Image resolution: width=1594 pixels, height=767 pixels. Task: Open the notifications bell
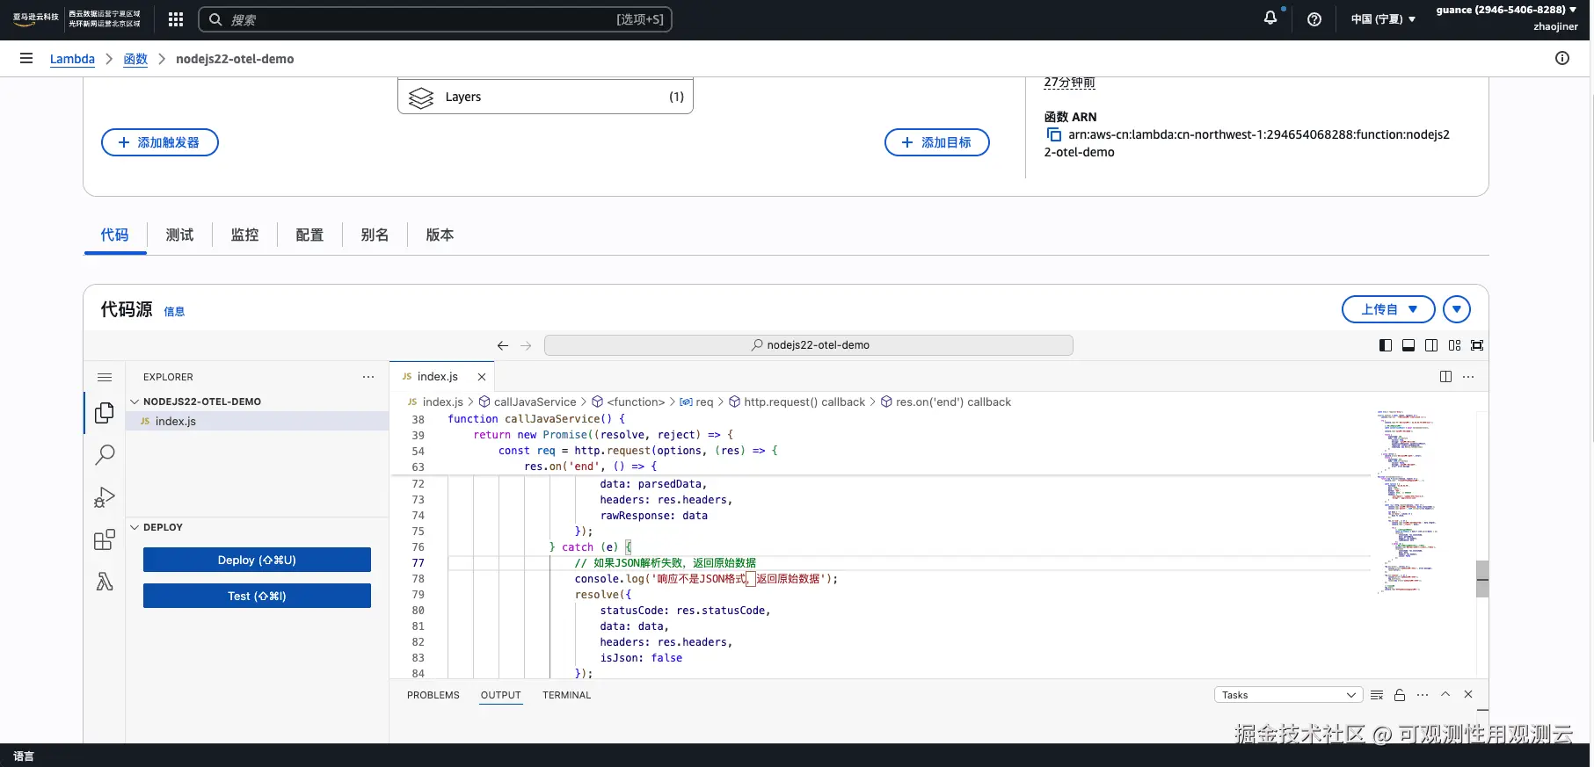[1270, 18]
